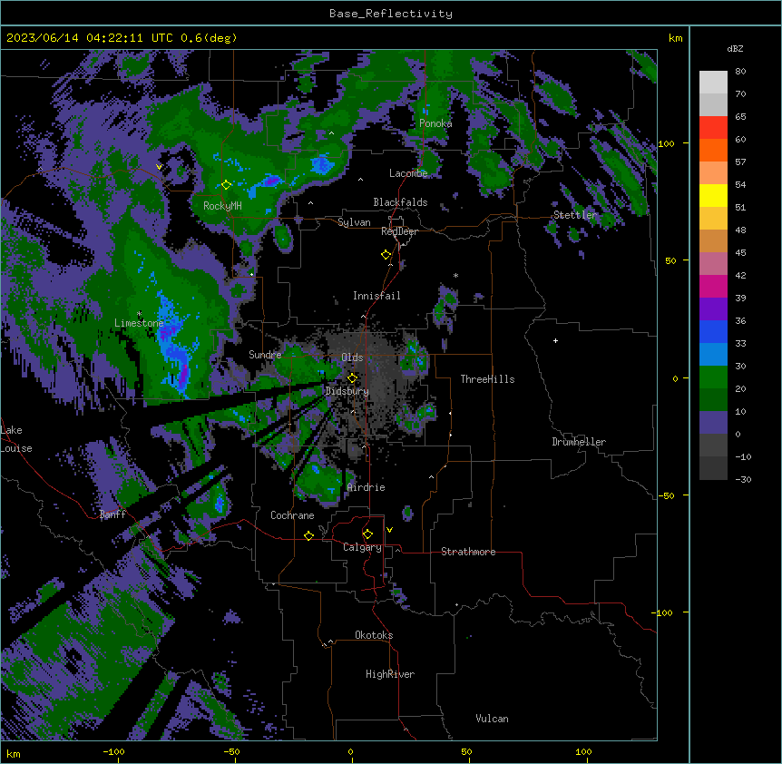Select the dark green 20 dBZ swatch
The width and height of the screenshot is (782, 764).
pos(713,400)
